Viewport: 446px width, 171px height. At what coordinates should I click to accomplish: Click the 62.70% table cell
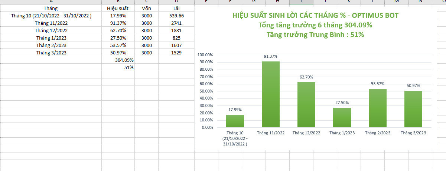(x=118, y=30)
